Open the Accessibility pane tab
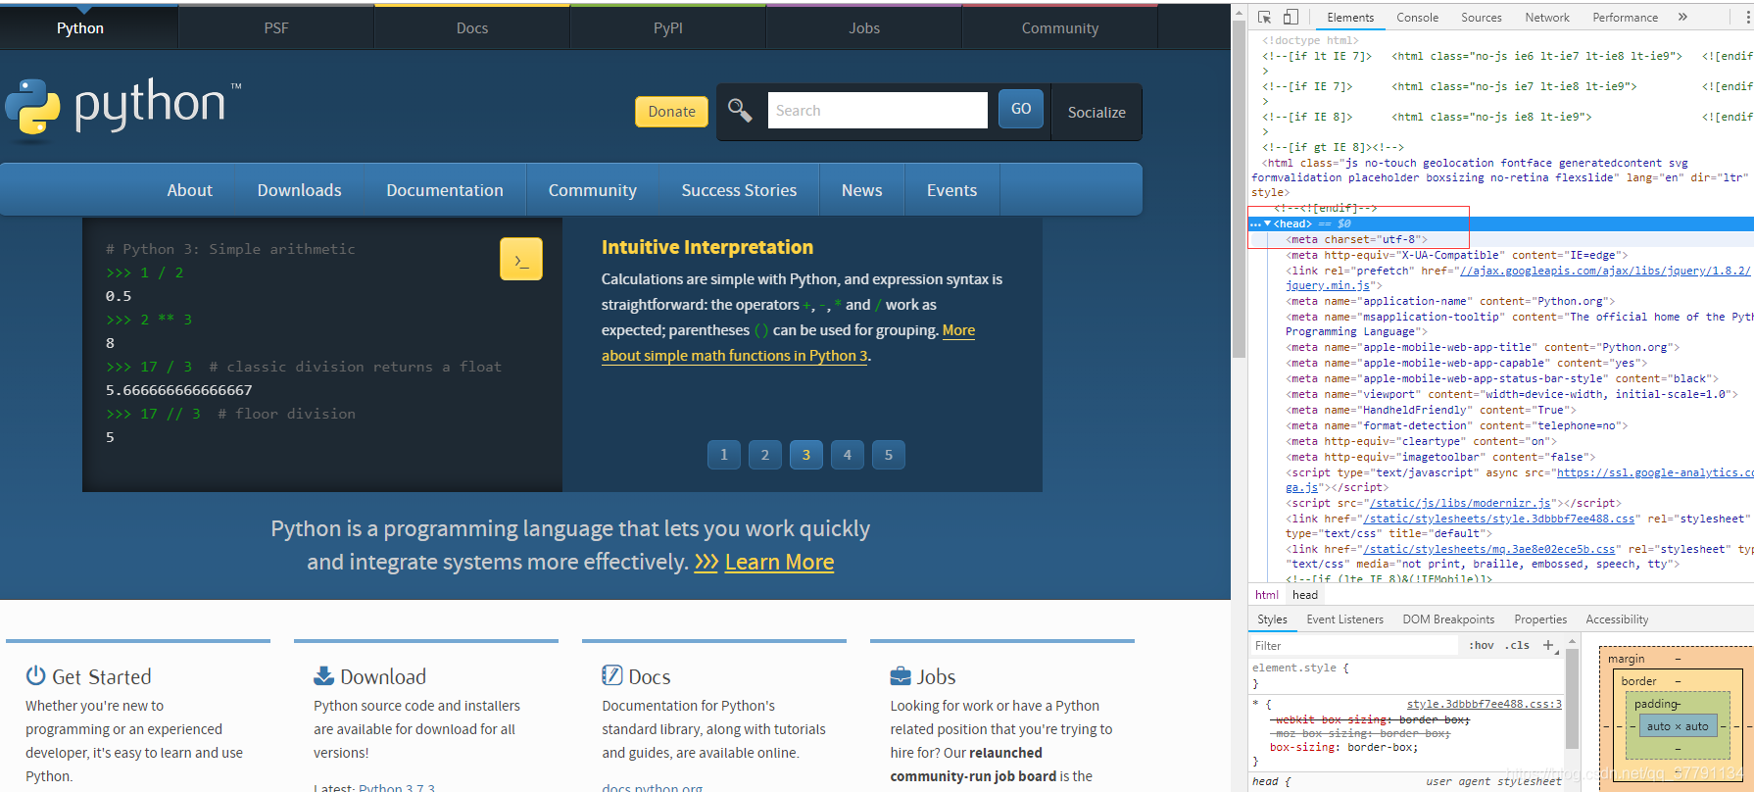 (1617, 619)
